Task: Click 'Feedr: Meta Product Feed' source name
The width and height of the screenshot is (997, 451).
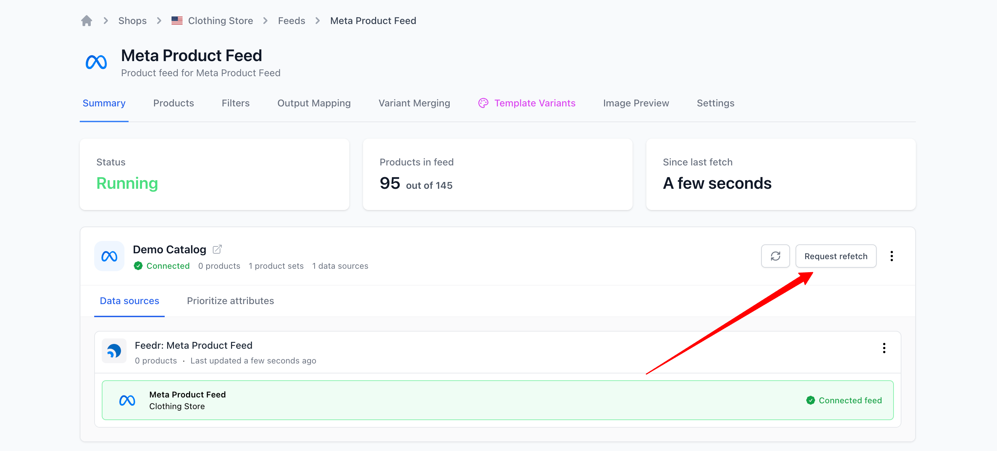Action: (x=194, y=345)
